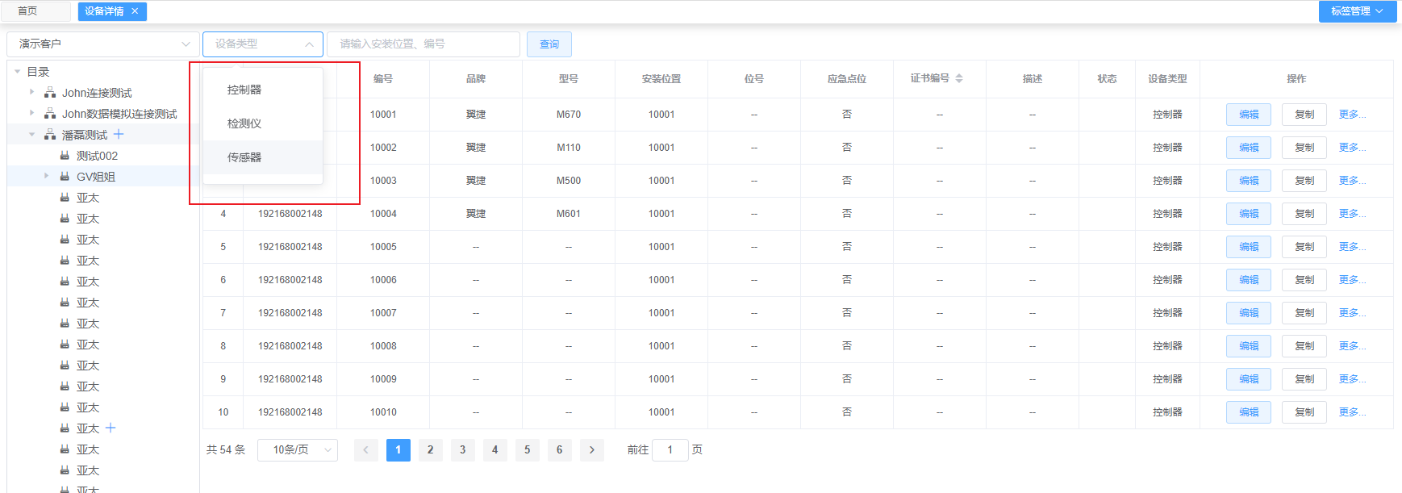Image resolution: width=1402 pixels, height=493 pixels.
Task: Switch to the 首页 tab
Action: pyautogui.click(x=27, y=11)
